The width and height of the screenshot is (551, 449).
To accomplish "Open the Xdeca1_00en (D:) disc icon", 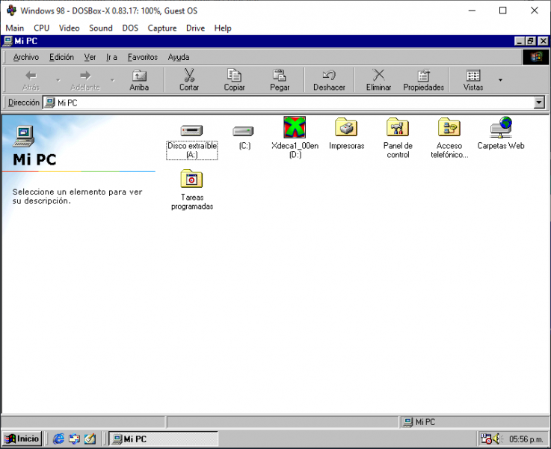I will pyautogui.click(x=295, y=128).
